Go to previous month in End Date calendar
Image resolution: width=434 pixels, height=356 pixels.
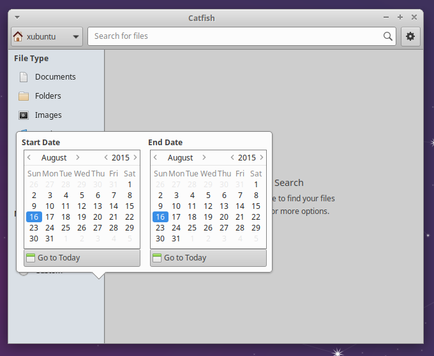click(x=156, y=157)
